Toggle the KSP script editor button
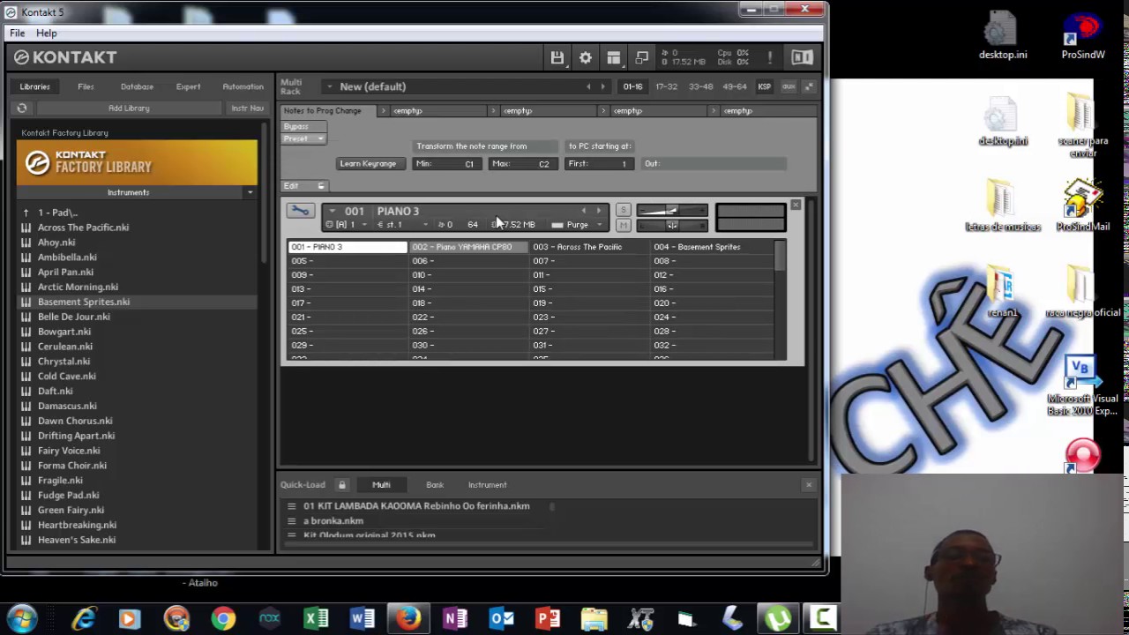1129x635 pixels. coord(764,86)
